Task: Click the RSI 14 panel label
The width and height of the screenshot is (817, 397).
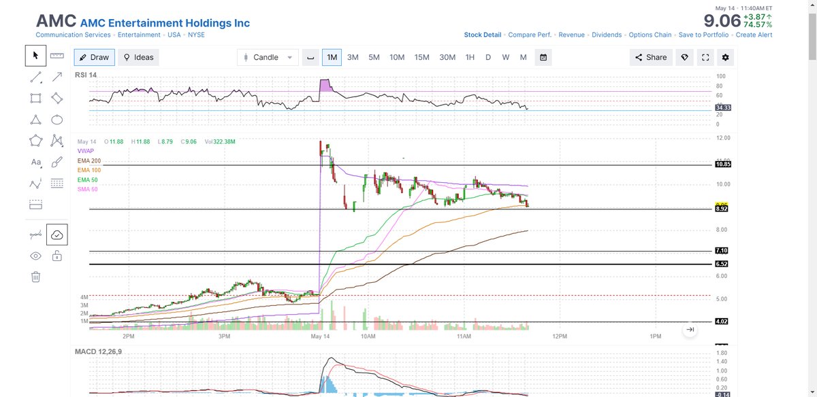Action: tap(86, 74)
